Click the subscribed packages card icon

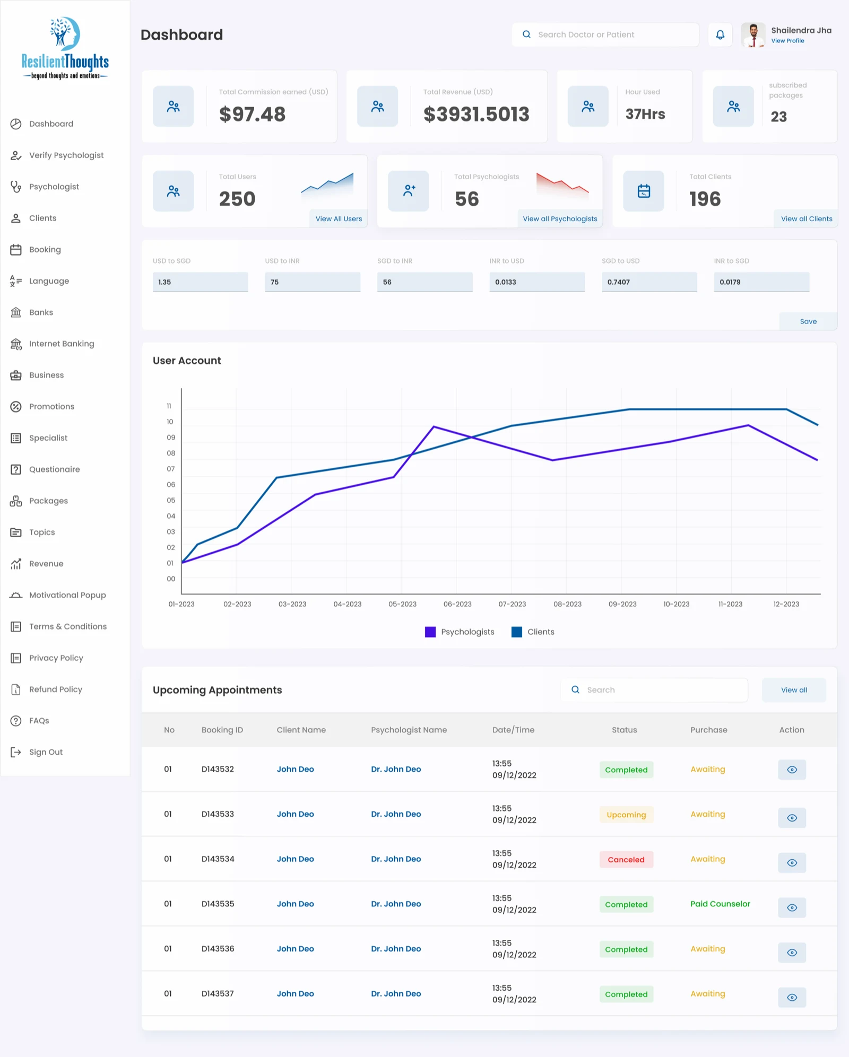(x=733, y=107)
